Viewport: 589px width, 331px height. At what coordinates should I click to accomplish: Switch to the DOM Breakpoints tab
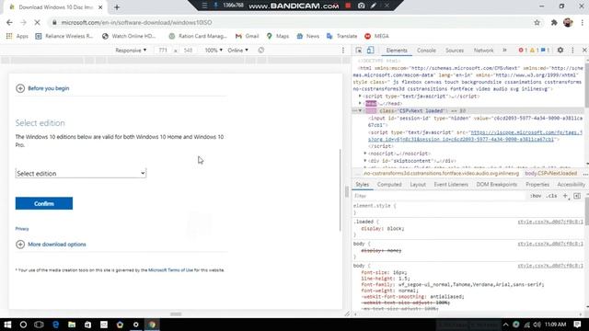point(497,184)
